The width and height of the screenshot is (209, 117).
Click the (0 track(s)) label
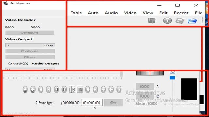(18, 64)
